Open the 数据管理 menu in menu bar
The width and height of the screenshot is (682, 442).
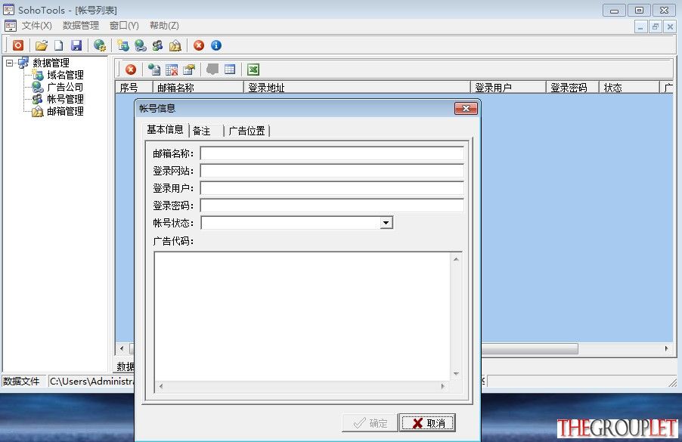point(81,26)
